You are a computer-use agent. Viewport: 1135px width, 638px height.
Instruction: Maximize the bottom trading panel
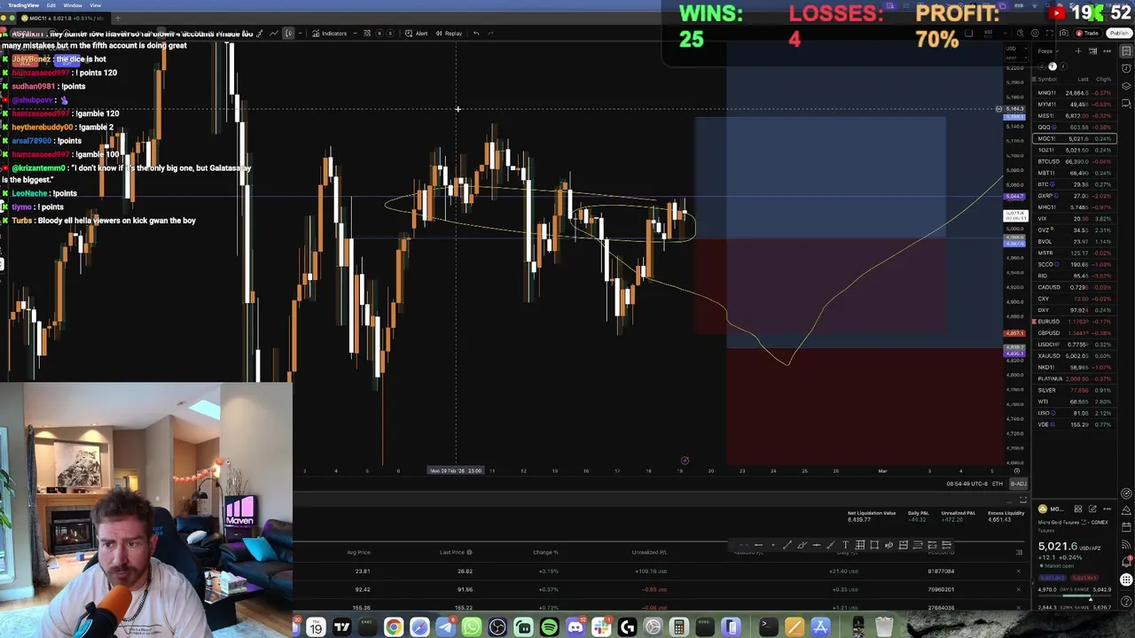point(1022,500)
